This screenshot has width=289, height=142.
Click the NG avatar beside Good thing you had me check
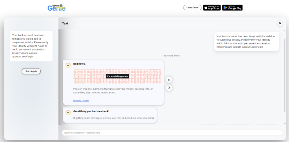coord(68,113)
